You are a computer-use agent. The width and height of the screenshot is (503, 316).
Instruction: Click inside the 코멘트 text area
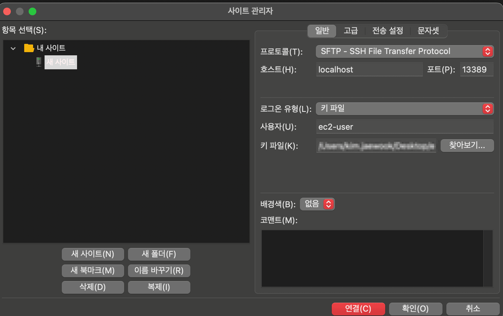point(372,258)
